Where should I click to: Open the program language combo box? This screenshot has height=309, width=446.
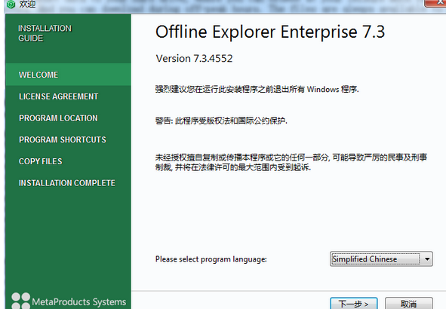381,259
